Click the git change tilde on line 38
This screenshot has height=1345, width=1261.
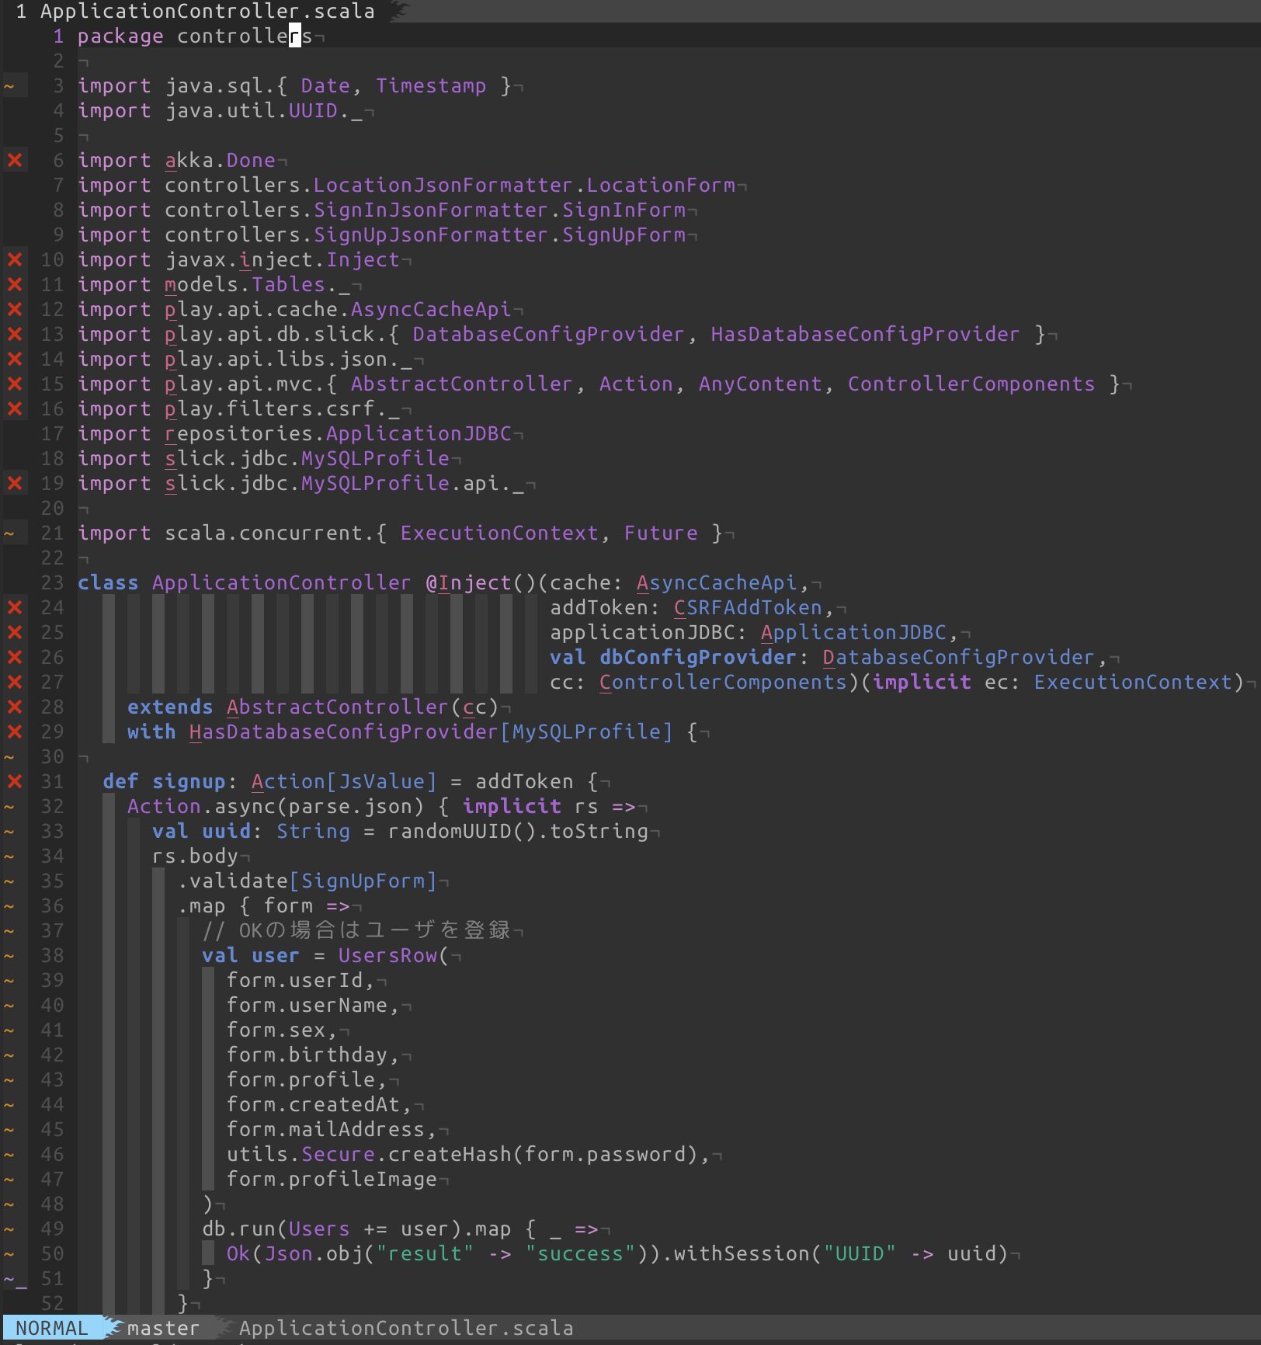coord(9,956)
